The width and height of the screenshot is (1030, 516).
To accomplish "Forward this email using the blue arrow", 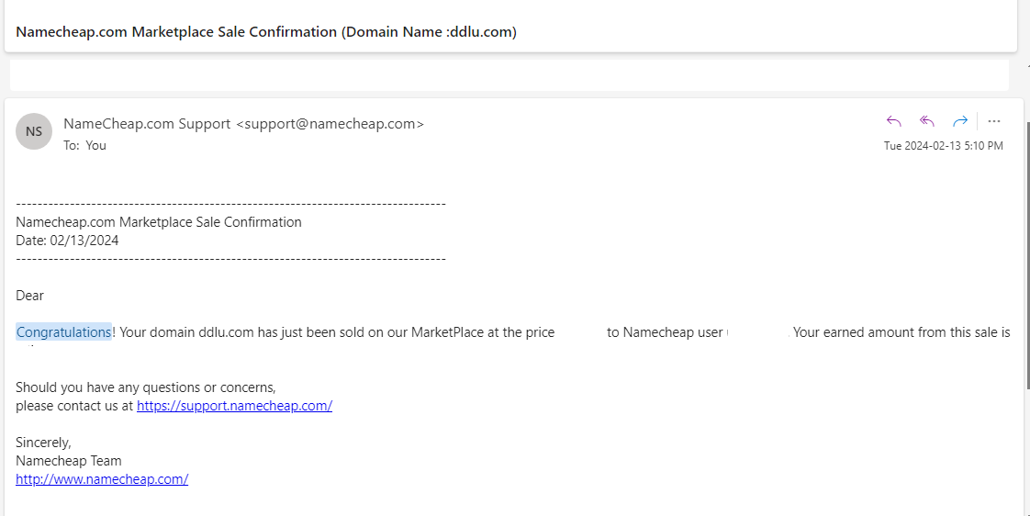I will pyautogui.click(x=960, y=121).
